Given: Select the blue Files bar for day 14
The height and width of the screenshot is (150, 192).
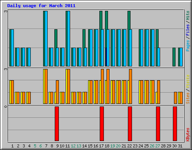Looking at the screenshot, I should click(85, 57).
